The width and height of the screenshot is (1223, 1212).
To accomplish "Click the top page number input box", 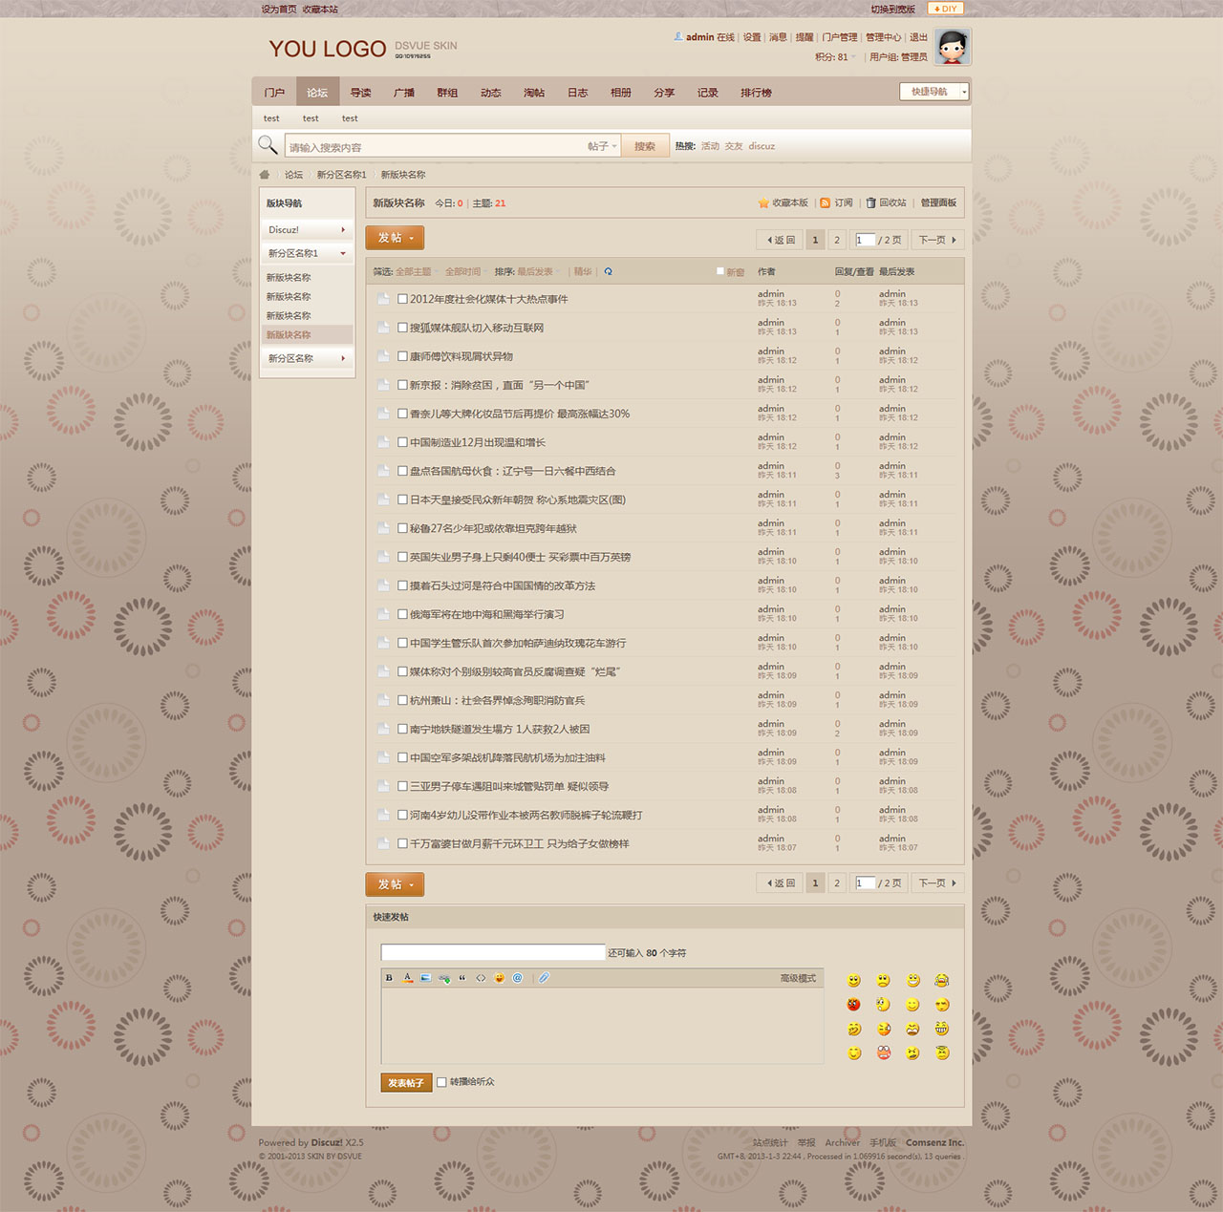I will tap(865, 240).
